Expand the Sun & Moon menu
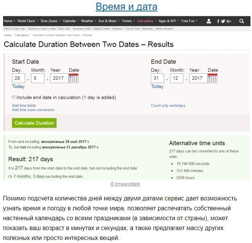The width and height of the screenshot is (252, 243). (x=107, y=21)
